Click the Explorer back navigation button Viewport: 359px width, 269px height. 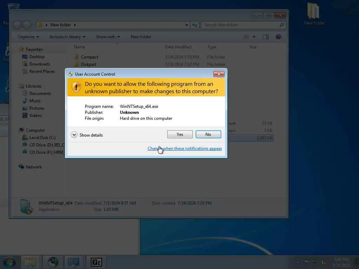click(17, 25)
